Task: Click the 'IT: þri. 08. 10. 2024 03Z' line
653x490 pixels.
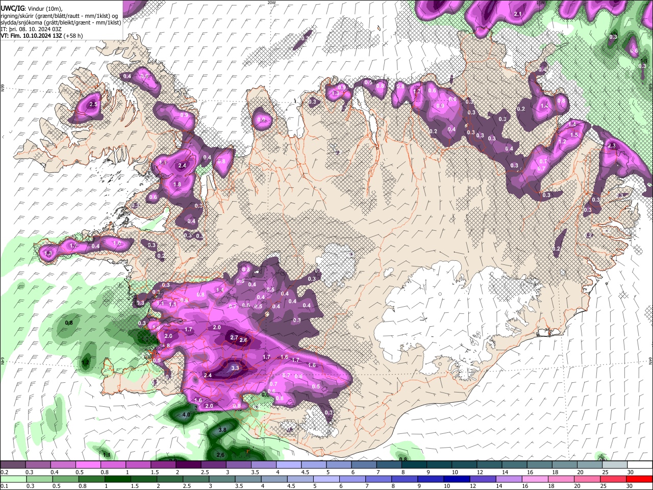Action: click(31, 29)
